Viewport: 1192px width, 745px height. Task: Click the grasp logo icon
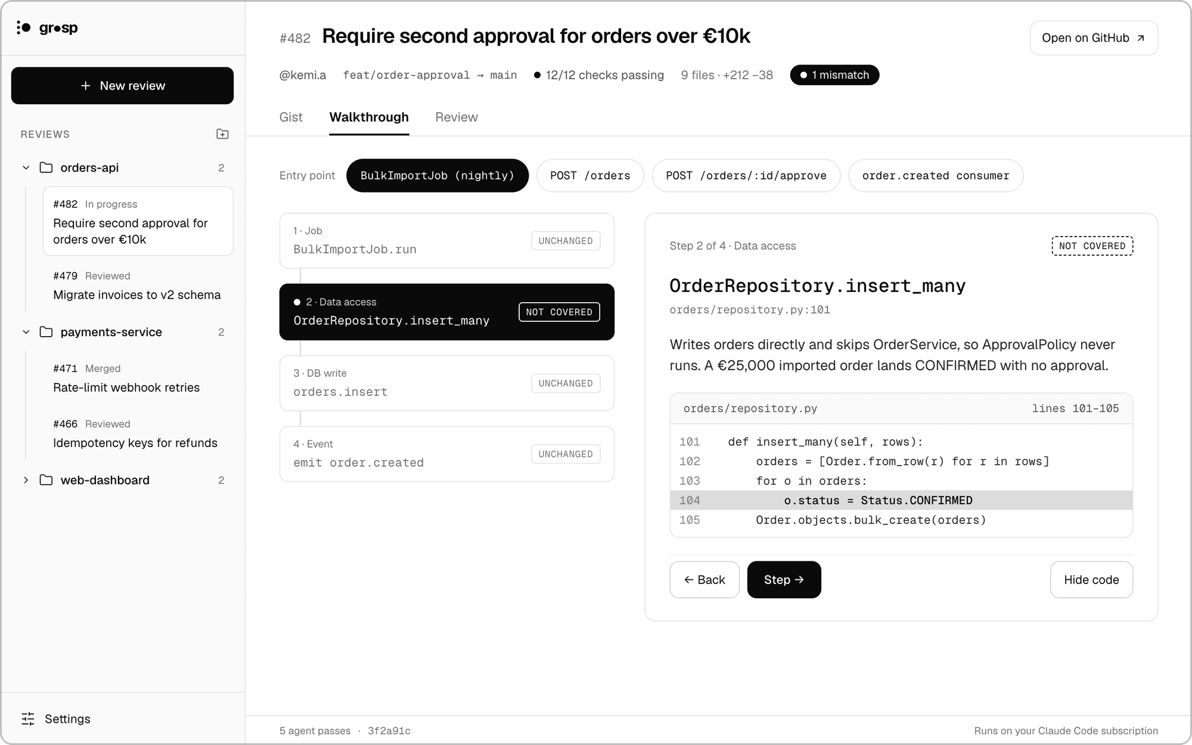coord(24,27)
